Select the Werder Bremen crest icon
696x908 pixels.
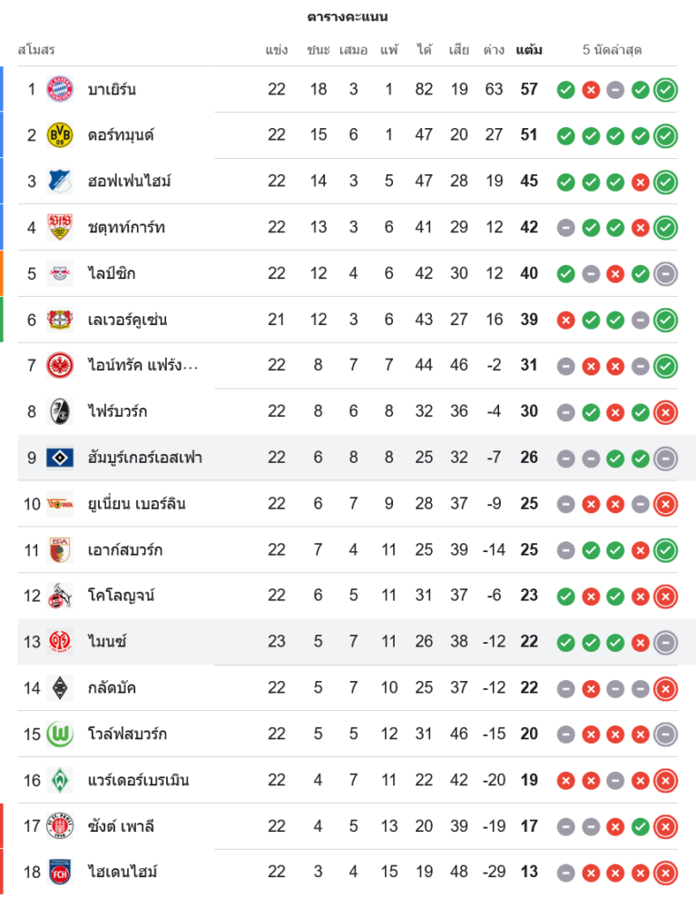[60, 780]
